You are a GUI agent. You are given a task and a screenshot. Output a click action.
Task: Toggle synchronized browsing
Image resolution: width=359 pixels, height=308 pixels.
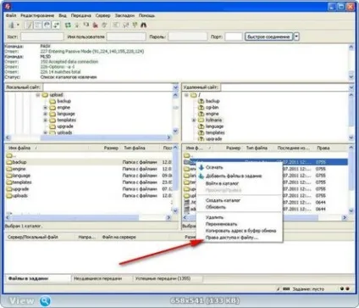[135, 25]
